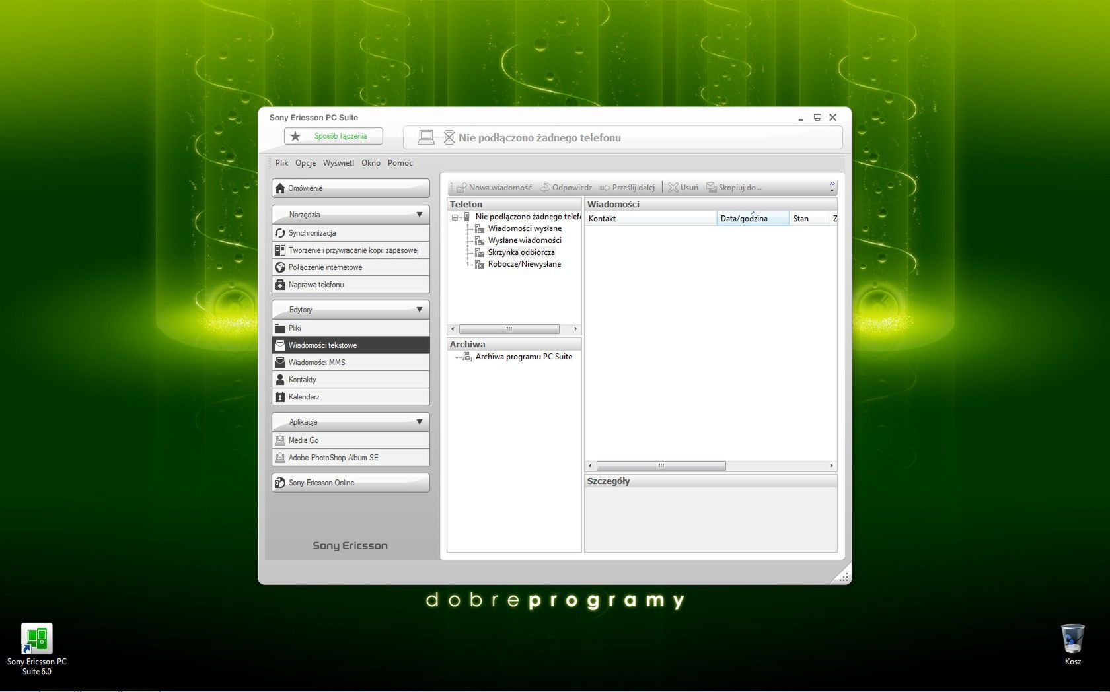Click right arrow of Telefon panel scrollbar
The image size is (1110, 692).
(575, 329)
